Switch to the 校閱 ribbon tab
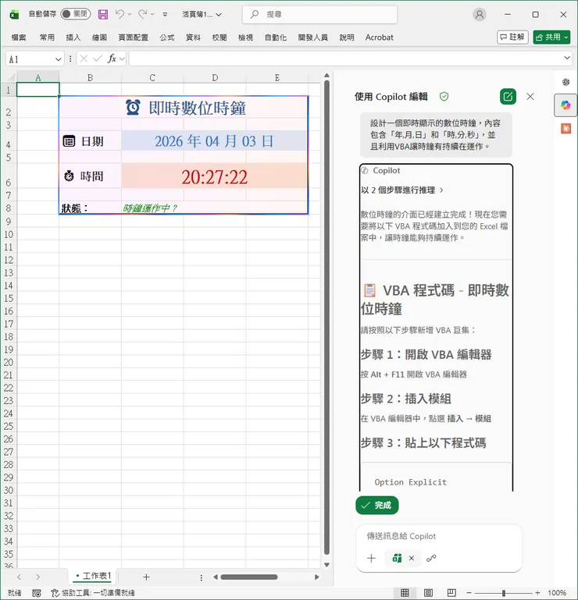578x600 pixels. coord(219,37)
